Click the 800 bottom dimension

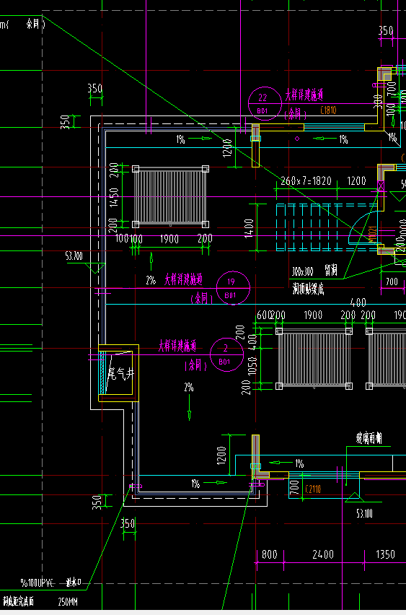269,554
